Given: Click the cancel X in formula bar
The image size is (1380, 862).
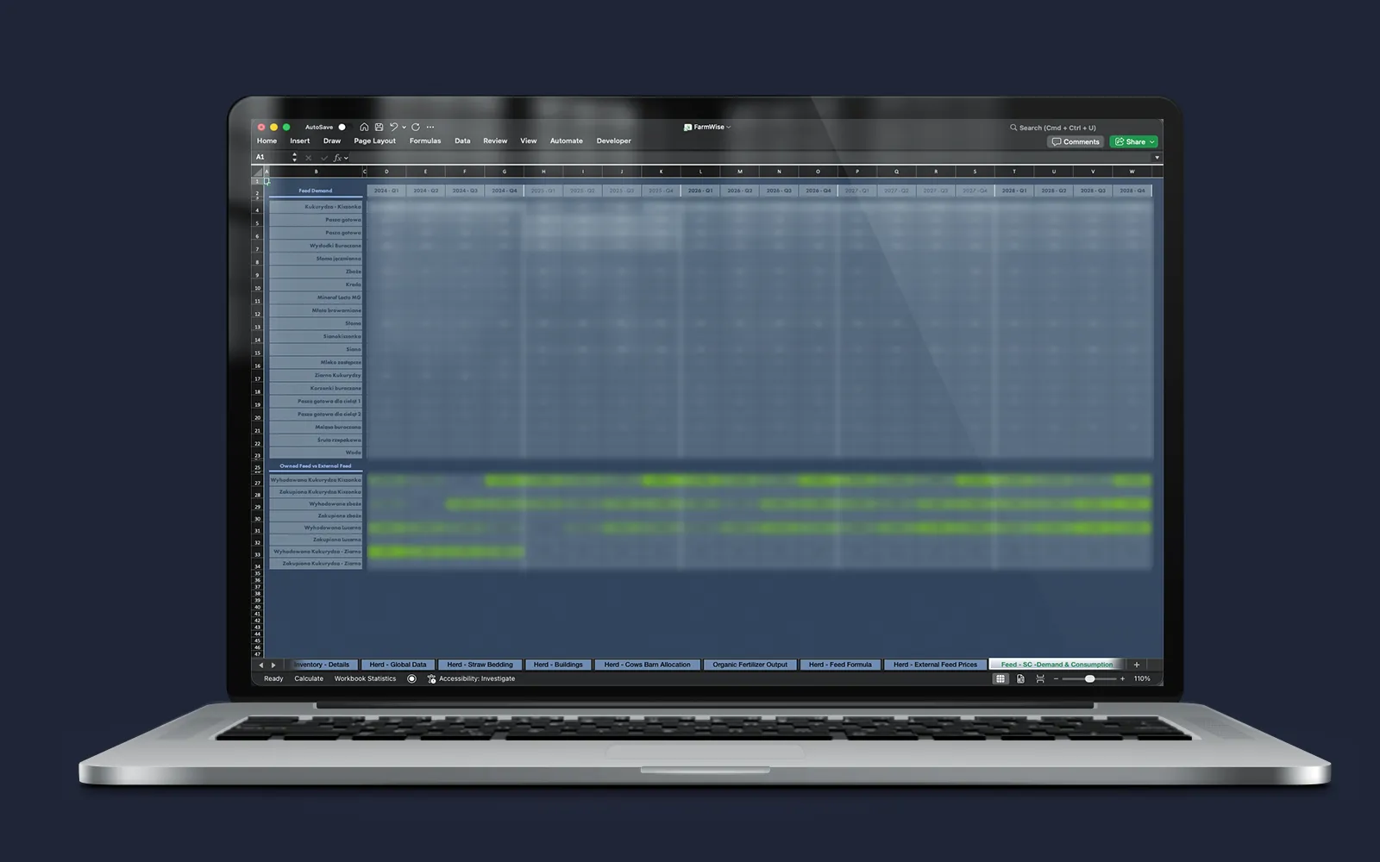Looking at the screenshot, I should (x=308, y=158).
